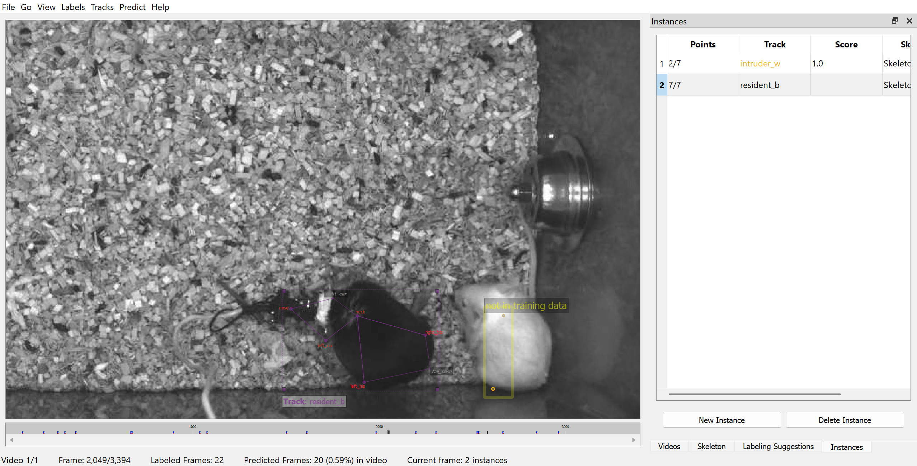
Task: Open the Tracks menu
Action: click(x=102, y=7)
